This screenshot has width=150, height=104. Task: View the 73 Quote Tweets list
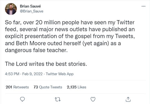click(x=48, y=87)
